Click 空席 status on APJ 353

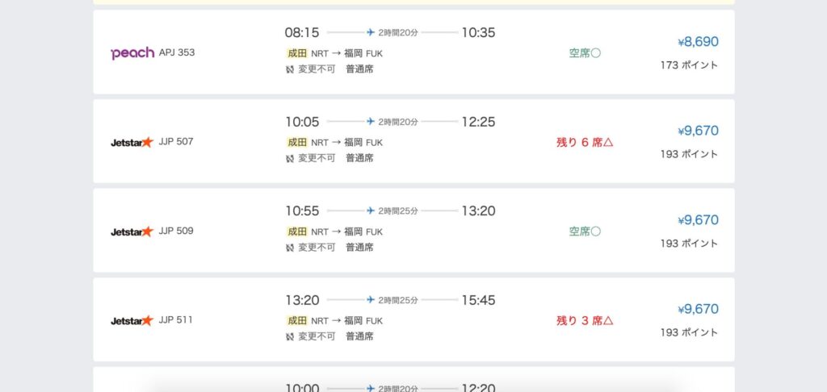pos(585,53)
